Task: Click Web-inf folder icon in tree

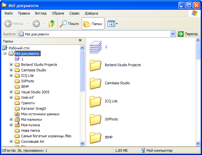Action: (17, 98)
